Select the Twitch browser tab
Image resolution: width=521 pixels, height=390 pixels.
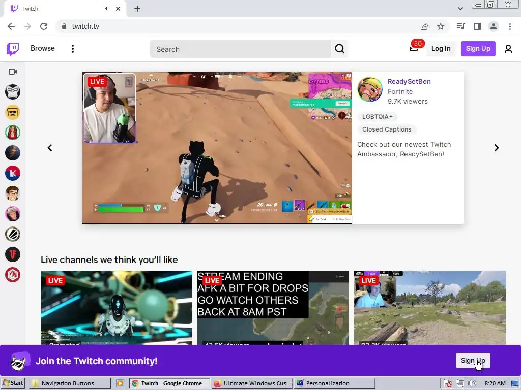[65, 9]
